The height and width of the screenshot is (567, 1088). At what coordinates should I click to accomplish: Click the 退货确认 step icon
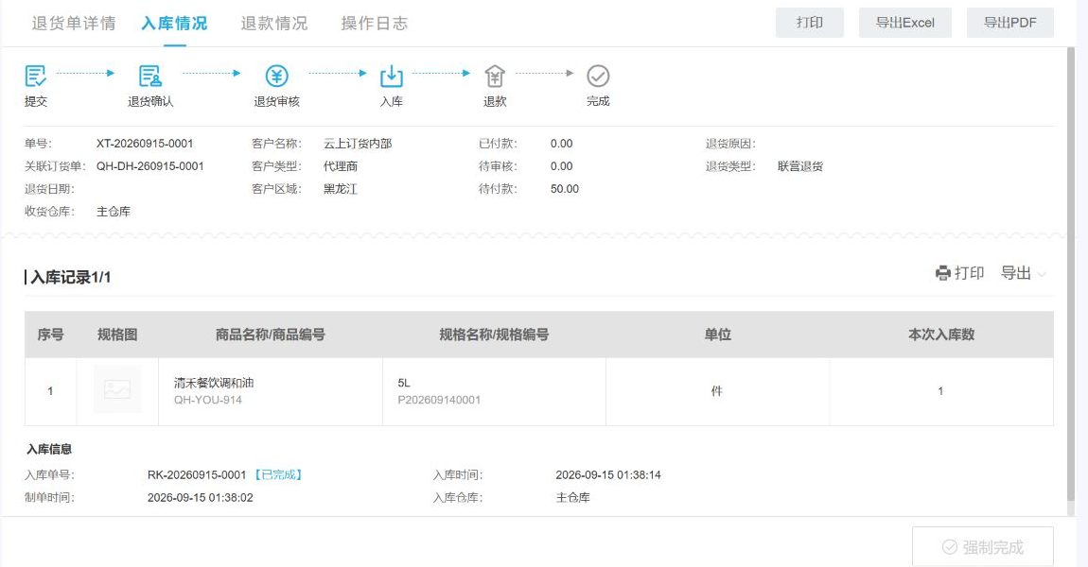point(149,76)
